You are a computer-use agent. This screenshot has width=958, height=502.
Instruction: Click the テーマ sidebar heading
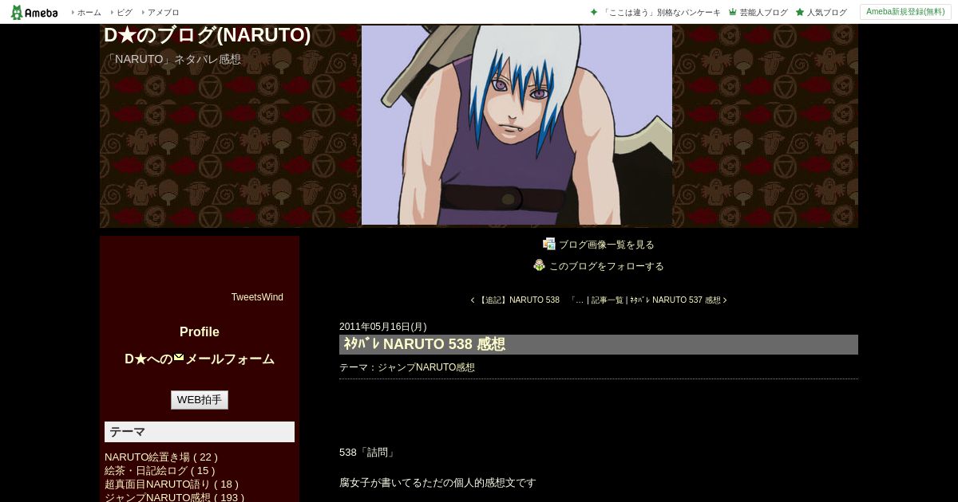point(200,432)
